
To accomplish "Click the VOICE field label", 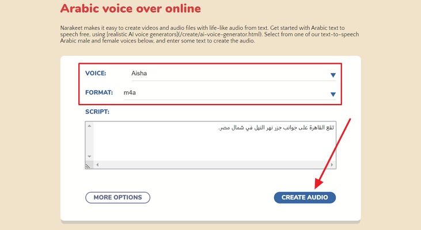I will click(96, 73).
